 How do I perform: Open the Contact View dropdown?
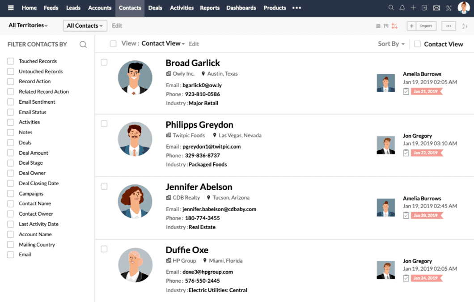pyautogui.click(x=163, y=43)
